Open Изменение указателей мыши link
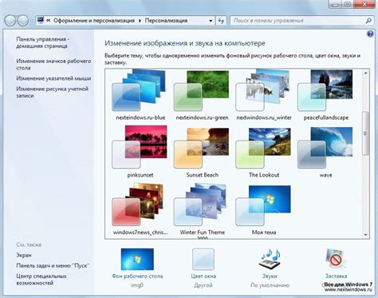 coord(53,78)
